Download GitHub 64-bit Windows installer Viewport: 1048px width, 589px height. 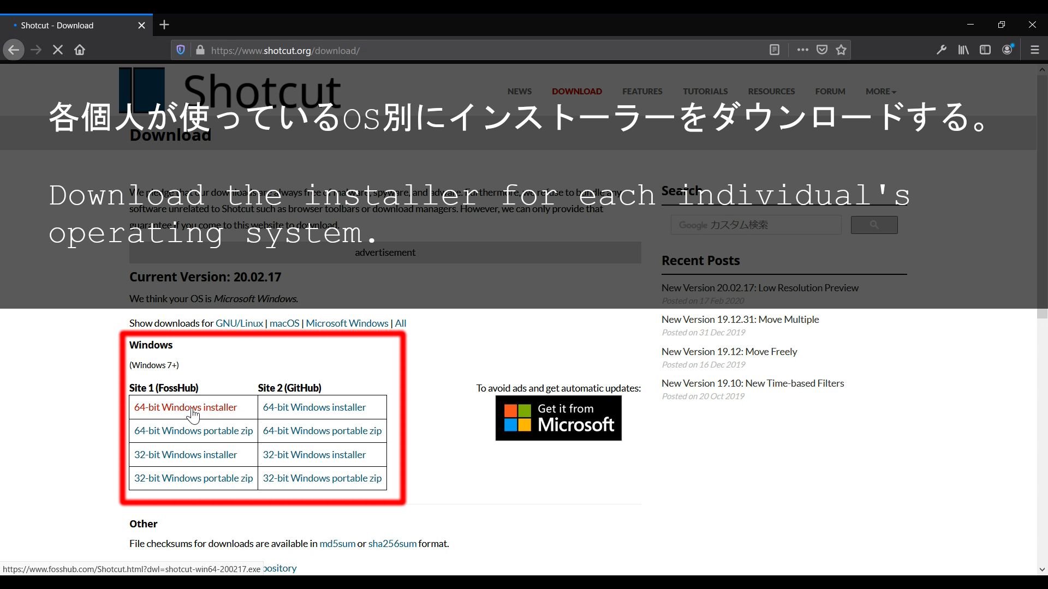point(314,407)
